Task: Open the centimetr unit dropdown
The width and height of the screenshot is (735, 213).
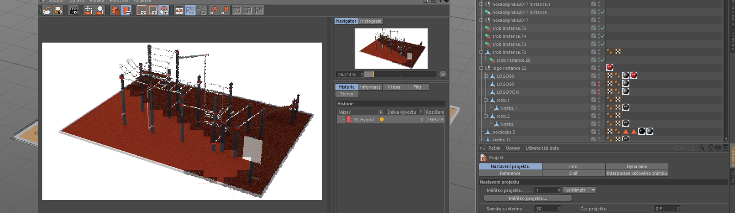Action: [580, 190]
